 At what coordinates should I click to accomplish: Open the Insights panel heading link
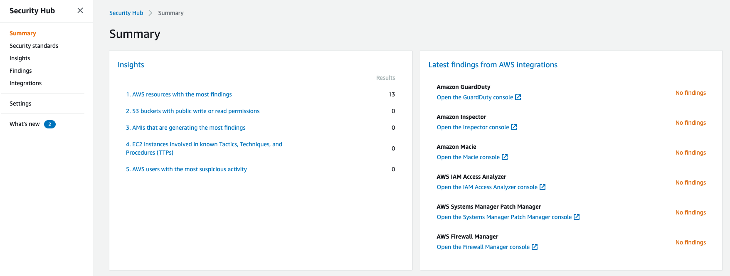click(131, 65)
